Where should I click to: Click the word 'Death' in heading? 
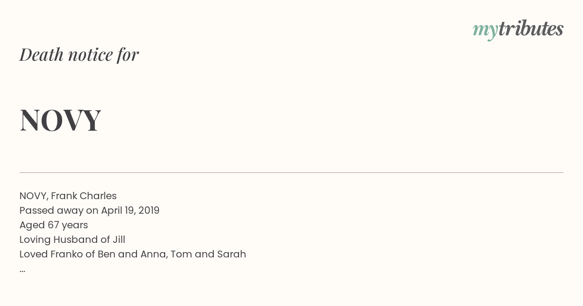(x=42, y=54)
